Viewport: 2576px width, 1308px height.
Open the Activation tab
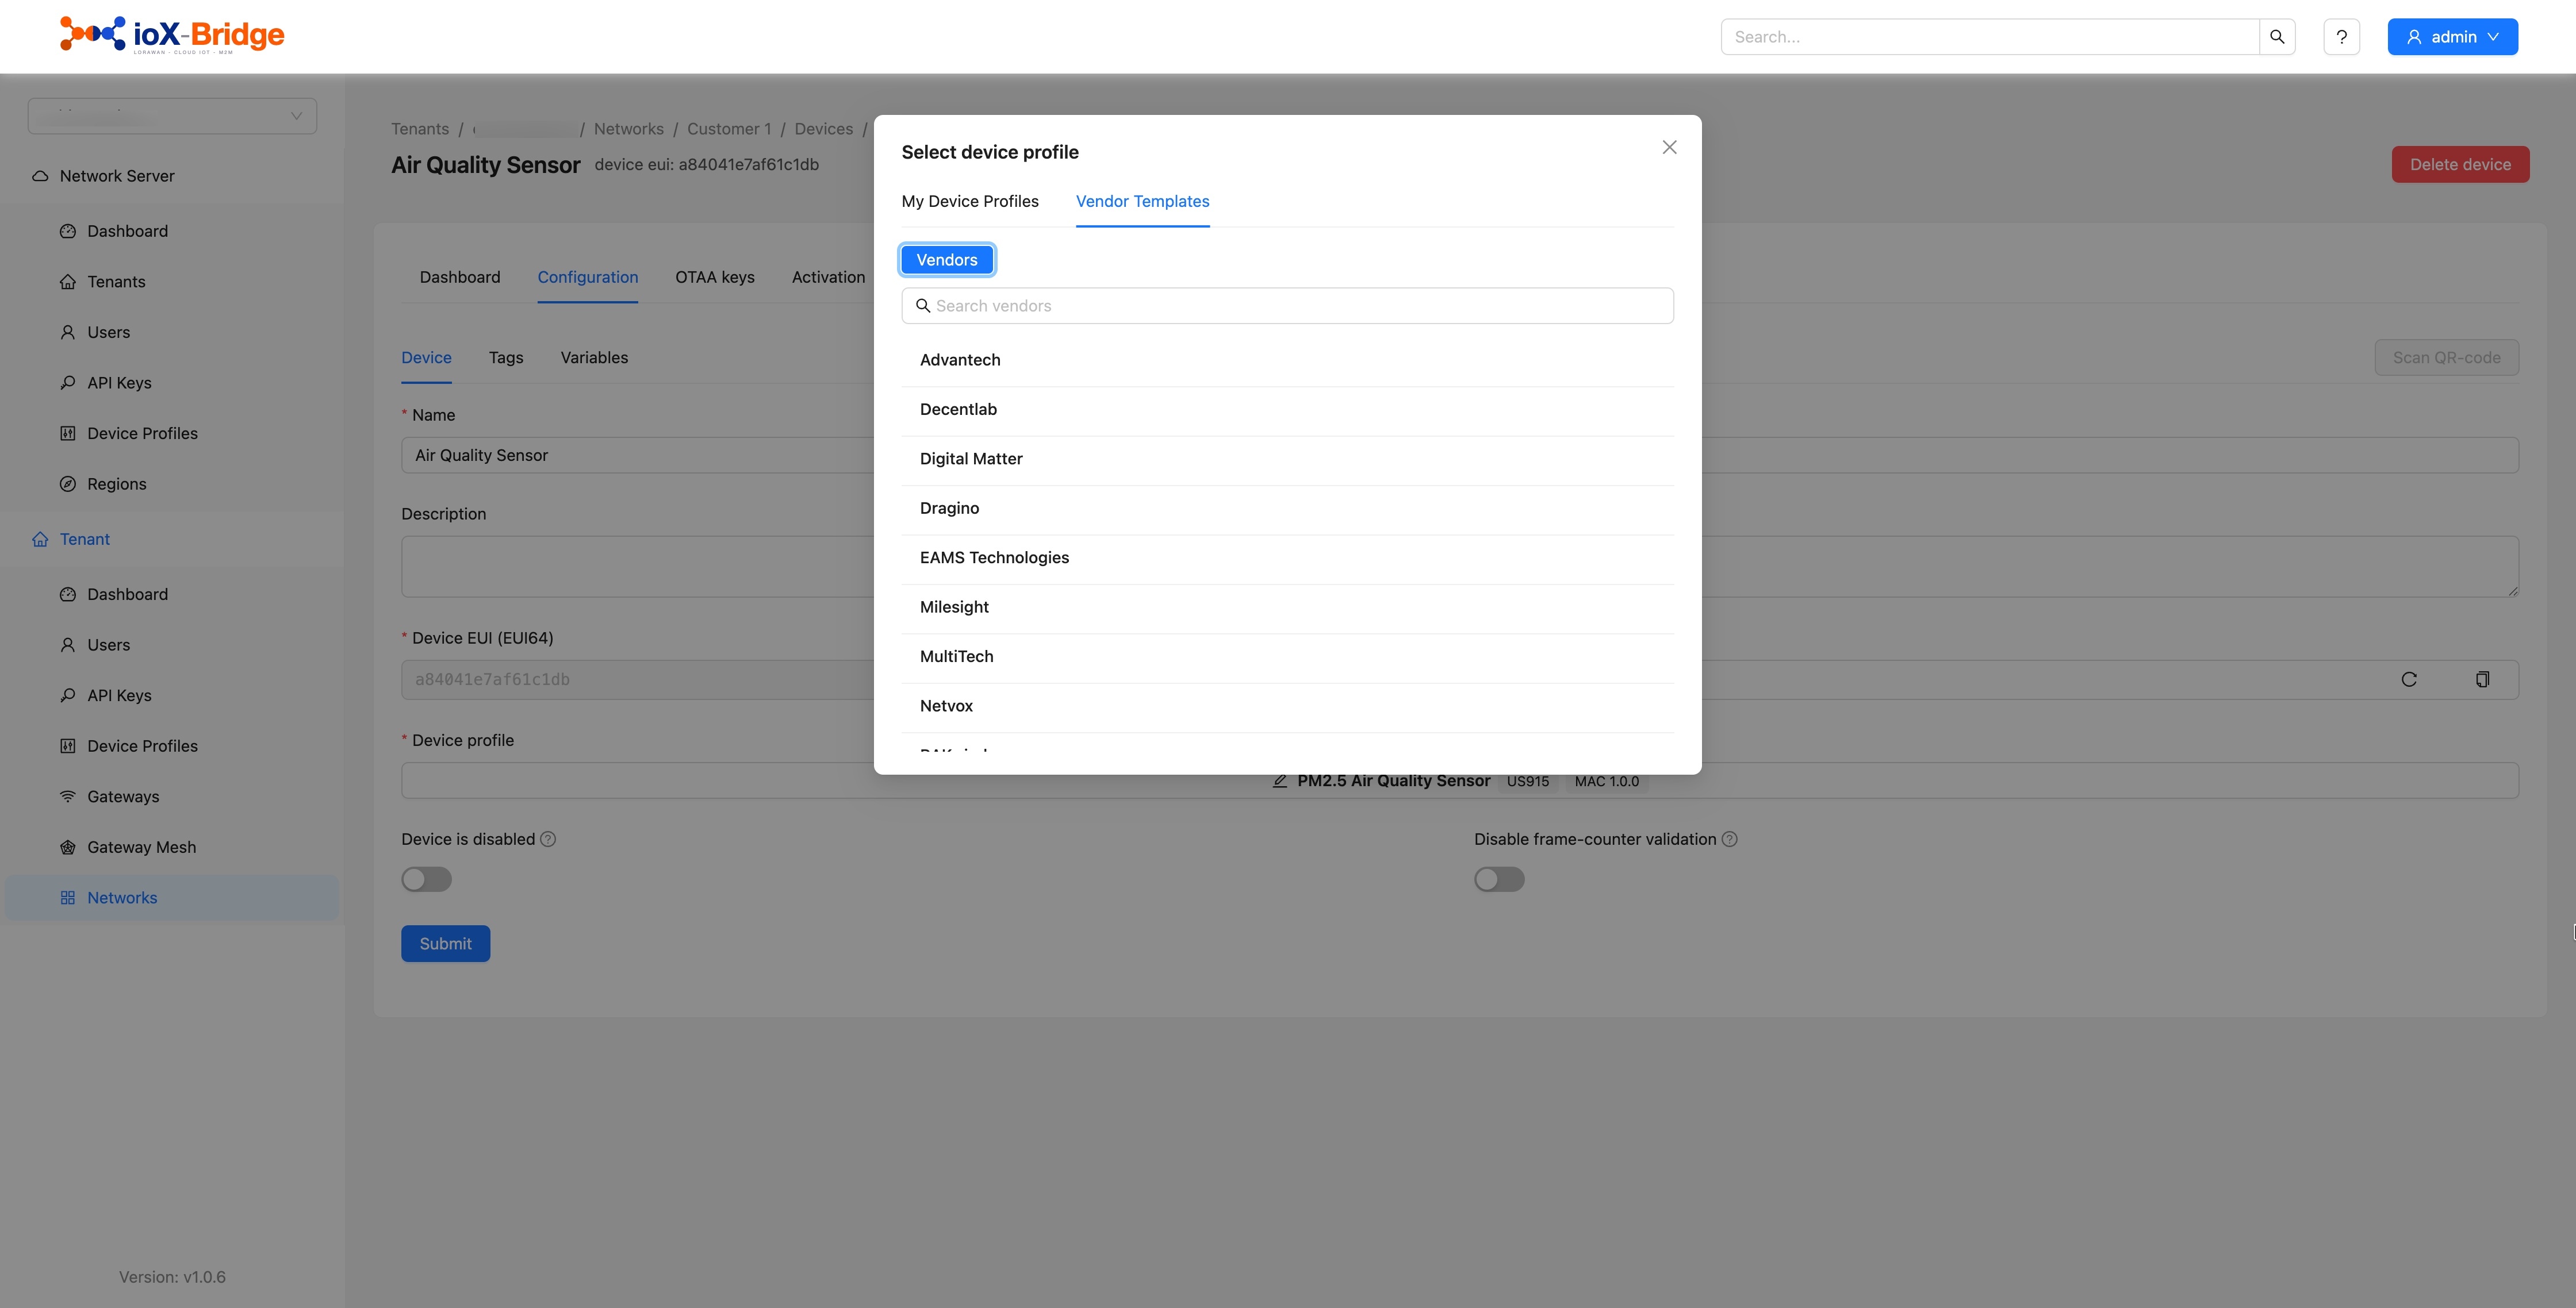click(x=828, y=278)
